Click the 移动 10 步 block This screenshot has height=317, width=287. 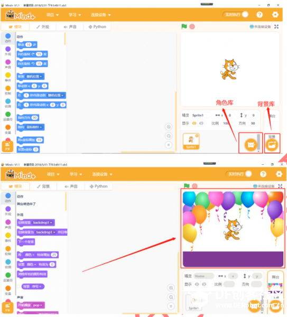coord(27,45)
